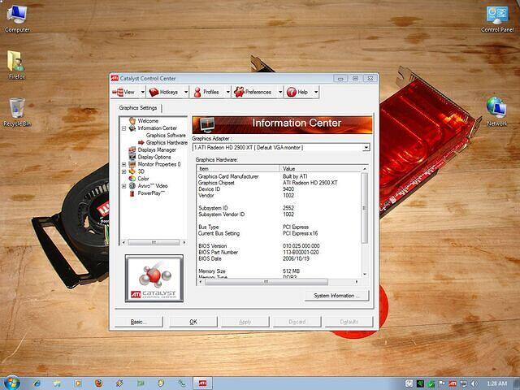Viewport: 520px width, 390px height.
Task: Open the Hotkeys toolbar button
Action: (x=165, y=92)
